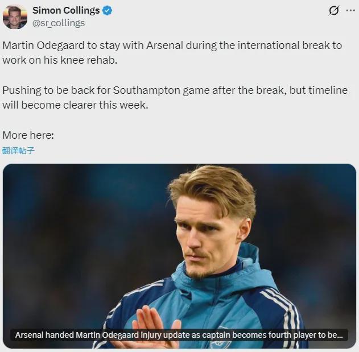Click the article headline caption on the image
Image resolution: width=359 pixels, height=352 pixels.
point(179,335)
